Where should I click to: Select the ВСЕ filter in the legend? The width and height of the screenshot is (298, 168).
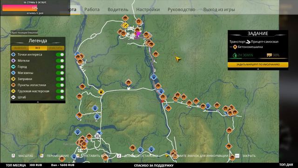[x=38, y=48]
